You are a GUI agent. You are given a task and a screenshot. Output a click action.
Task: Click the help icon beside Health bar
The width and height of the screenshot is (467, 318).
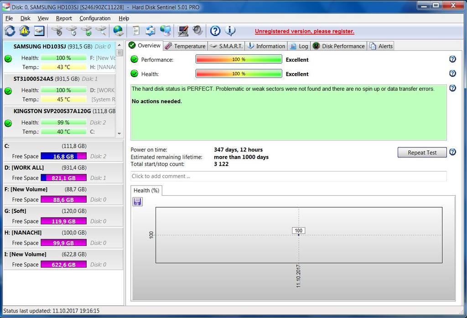click(452, 73)
